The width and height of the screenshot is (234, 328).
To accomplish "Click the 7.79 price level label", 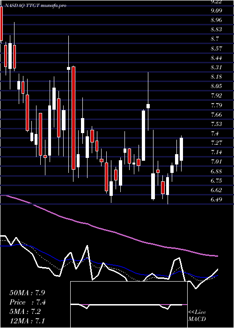I will point(216,105).
